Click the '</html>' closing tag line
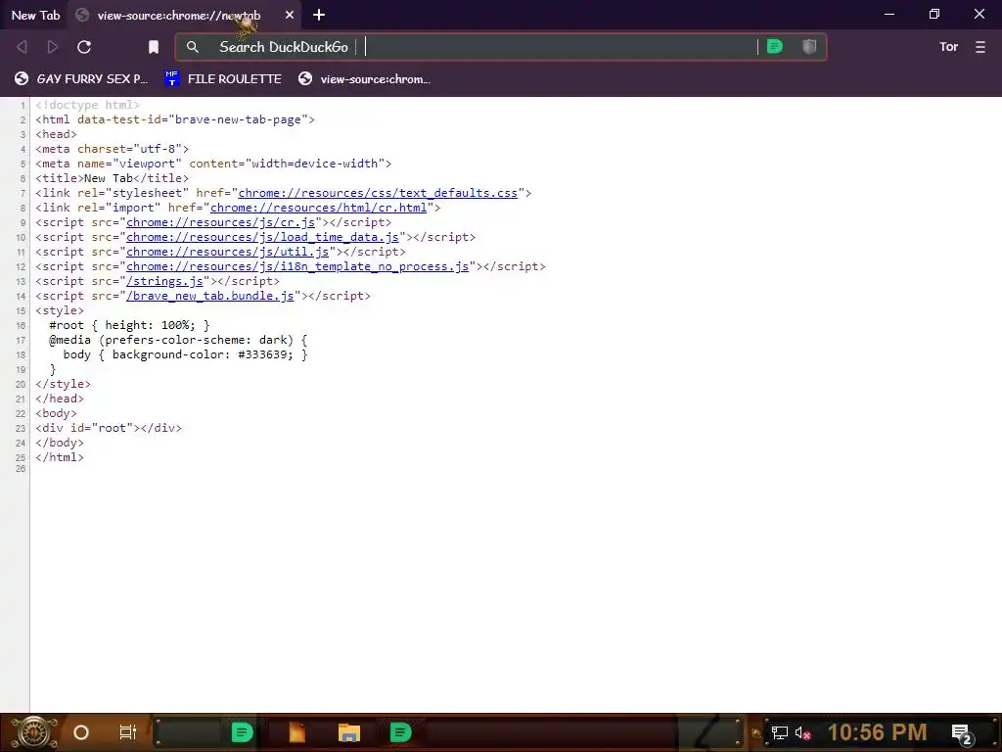This screenshot has height=752, width=1002. [60, 457]
